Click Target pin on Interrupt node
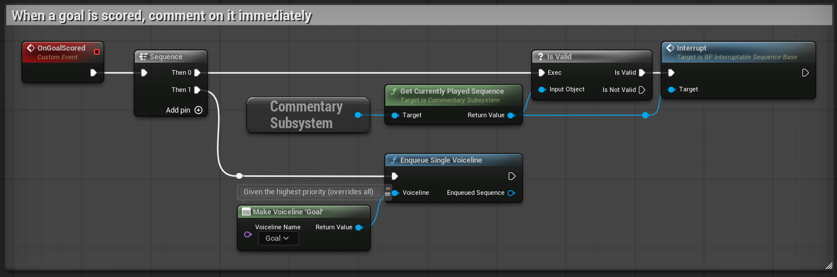837x277 pixels. tap(672, 90)
